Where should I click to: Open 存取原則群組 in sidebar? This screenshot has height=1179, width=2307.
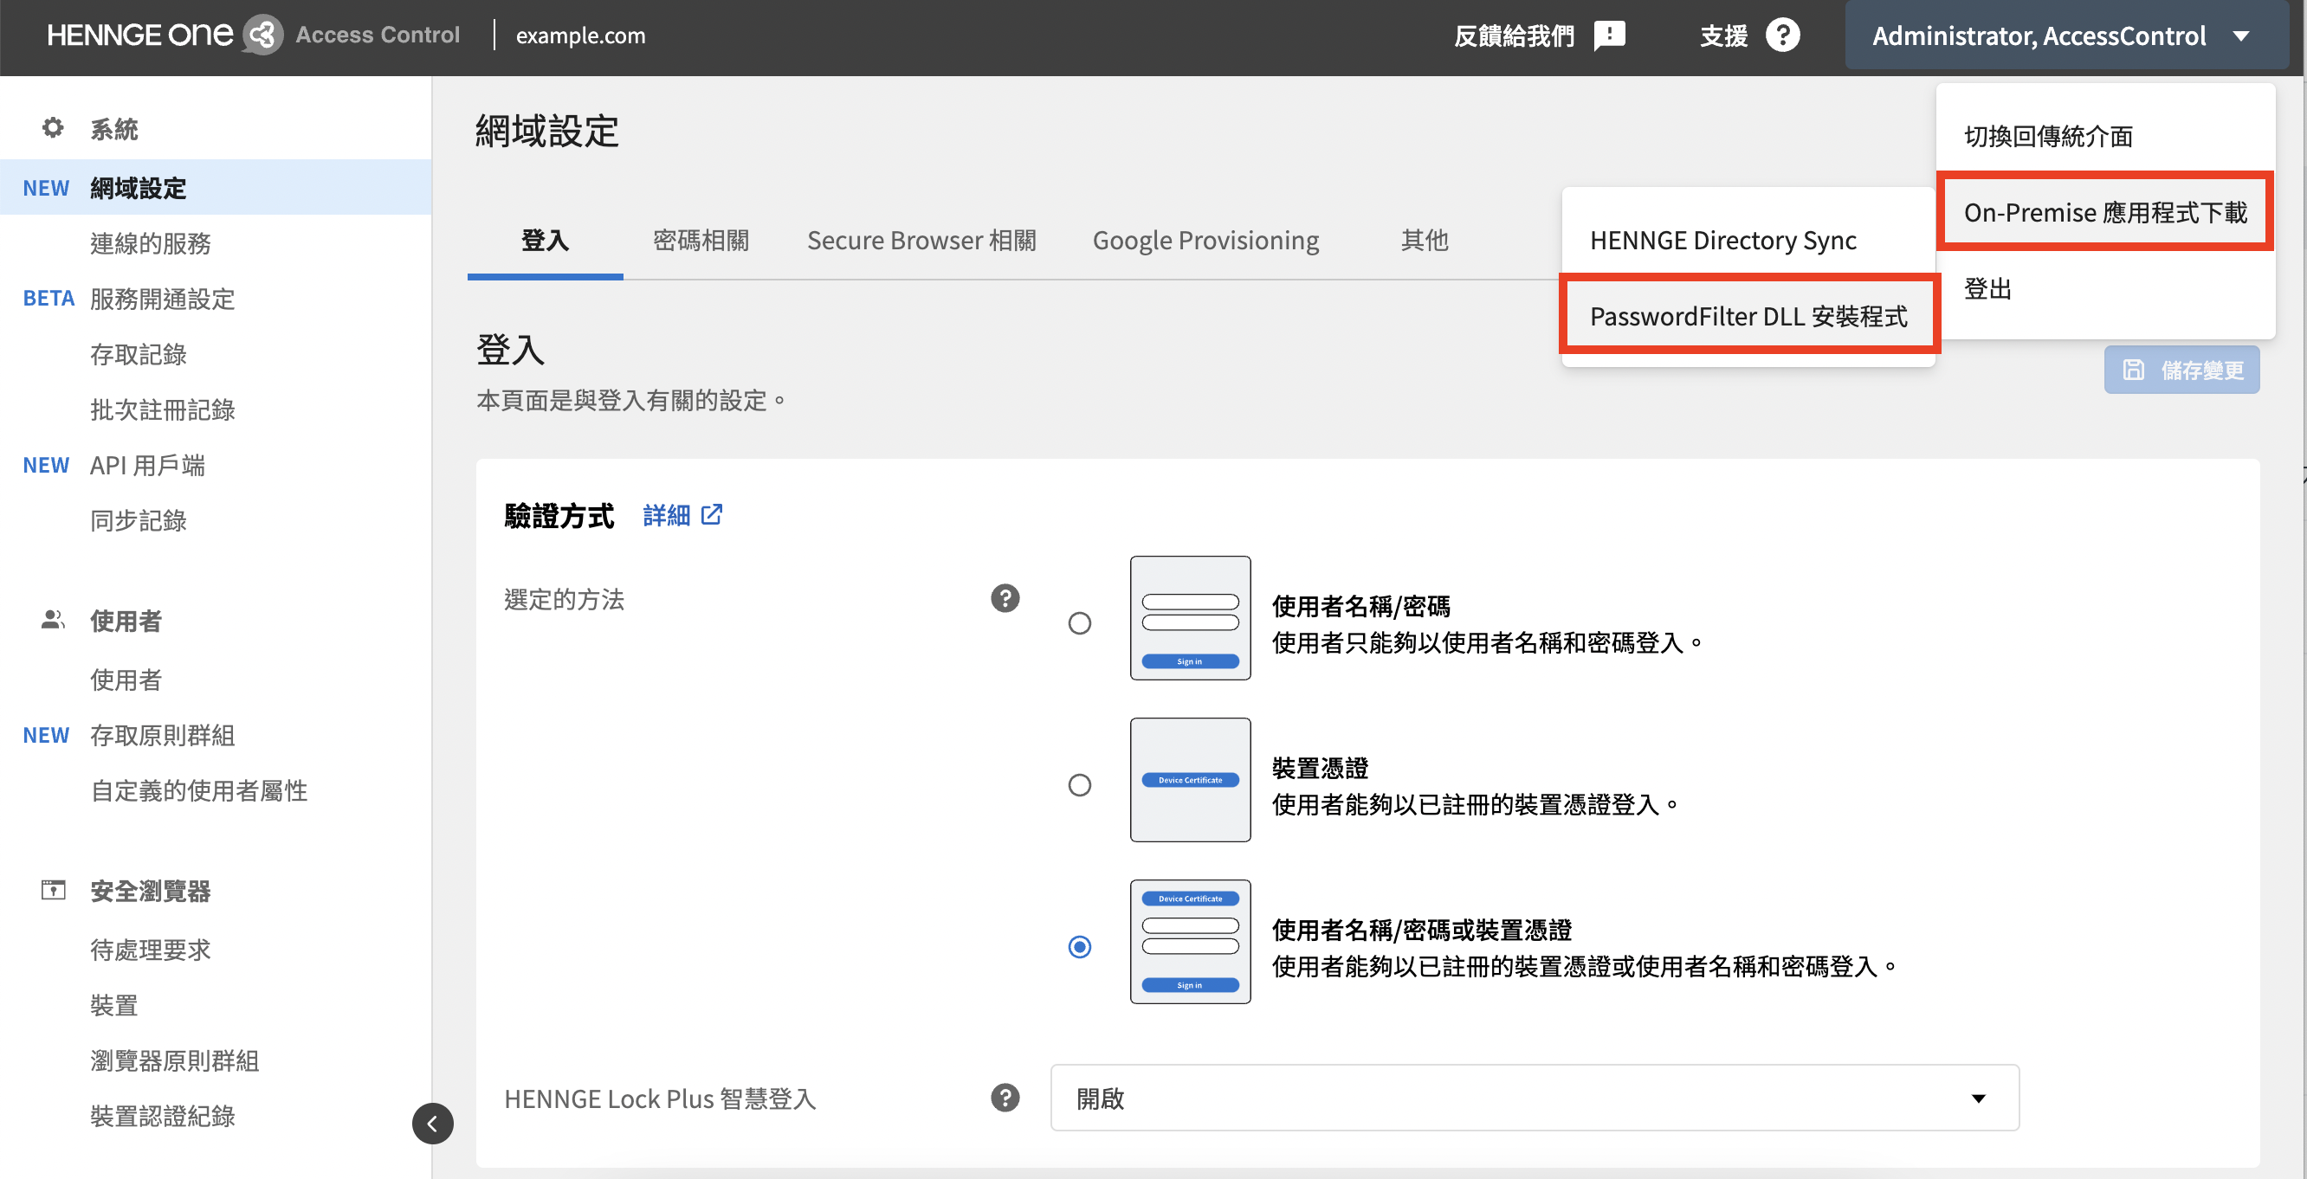(162, 736)
